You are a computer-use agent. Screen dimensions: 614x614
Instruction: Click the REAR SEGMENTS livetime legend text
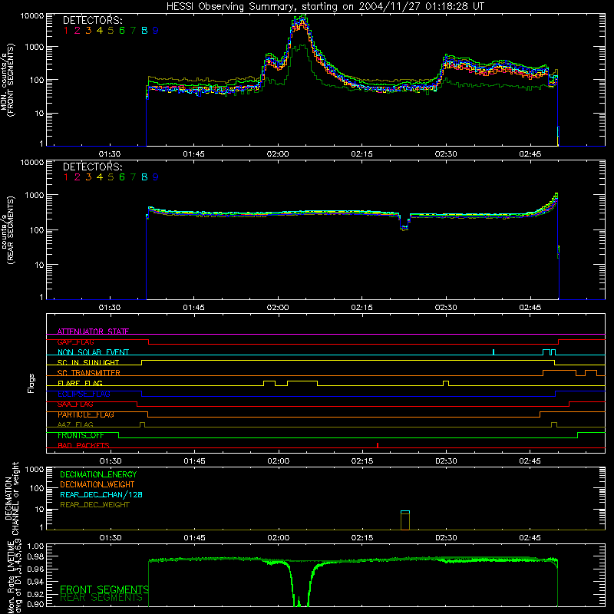pos(101,598)
